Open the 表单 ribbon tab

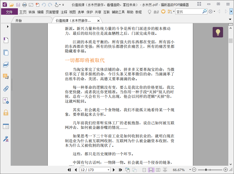81,12
